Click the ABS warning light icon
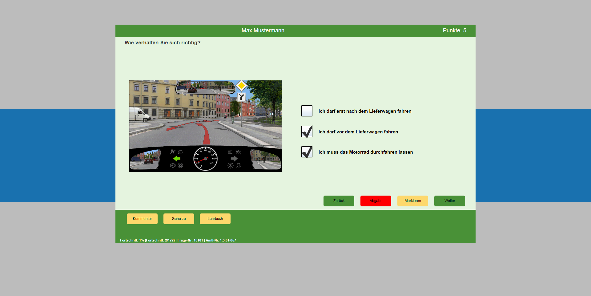This screenshot has height=296, width=591. [x=173, y=166]
